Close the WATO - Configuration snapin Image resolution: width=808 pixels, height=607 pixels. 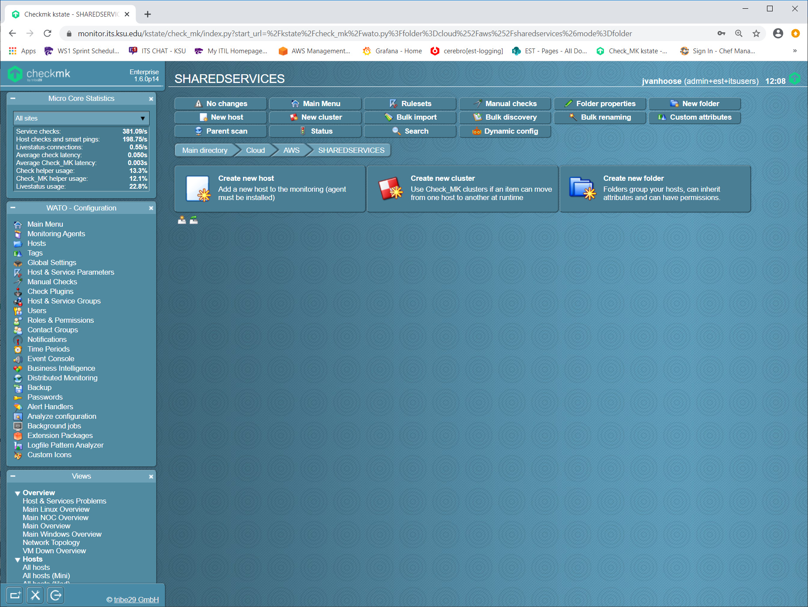coord(151,208)
